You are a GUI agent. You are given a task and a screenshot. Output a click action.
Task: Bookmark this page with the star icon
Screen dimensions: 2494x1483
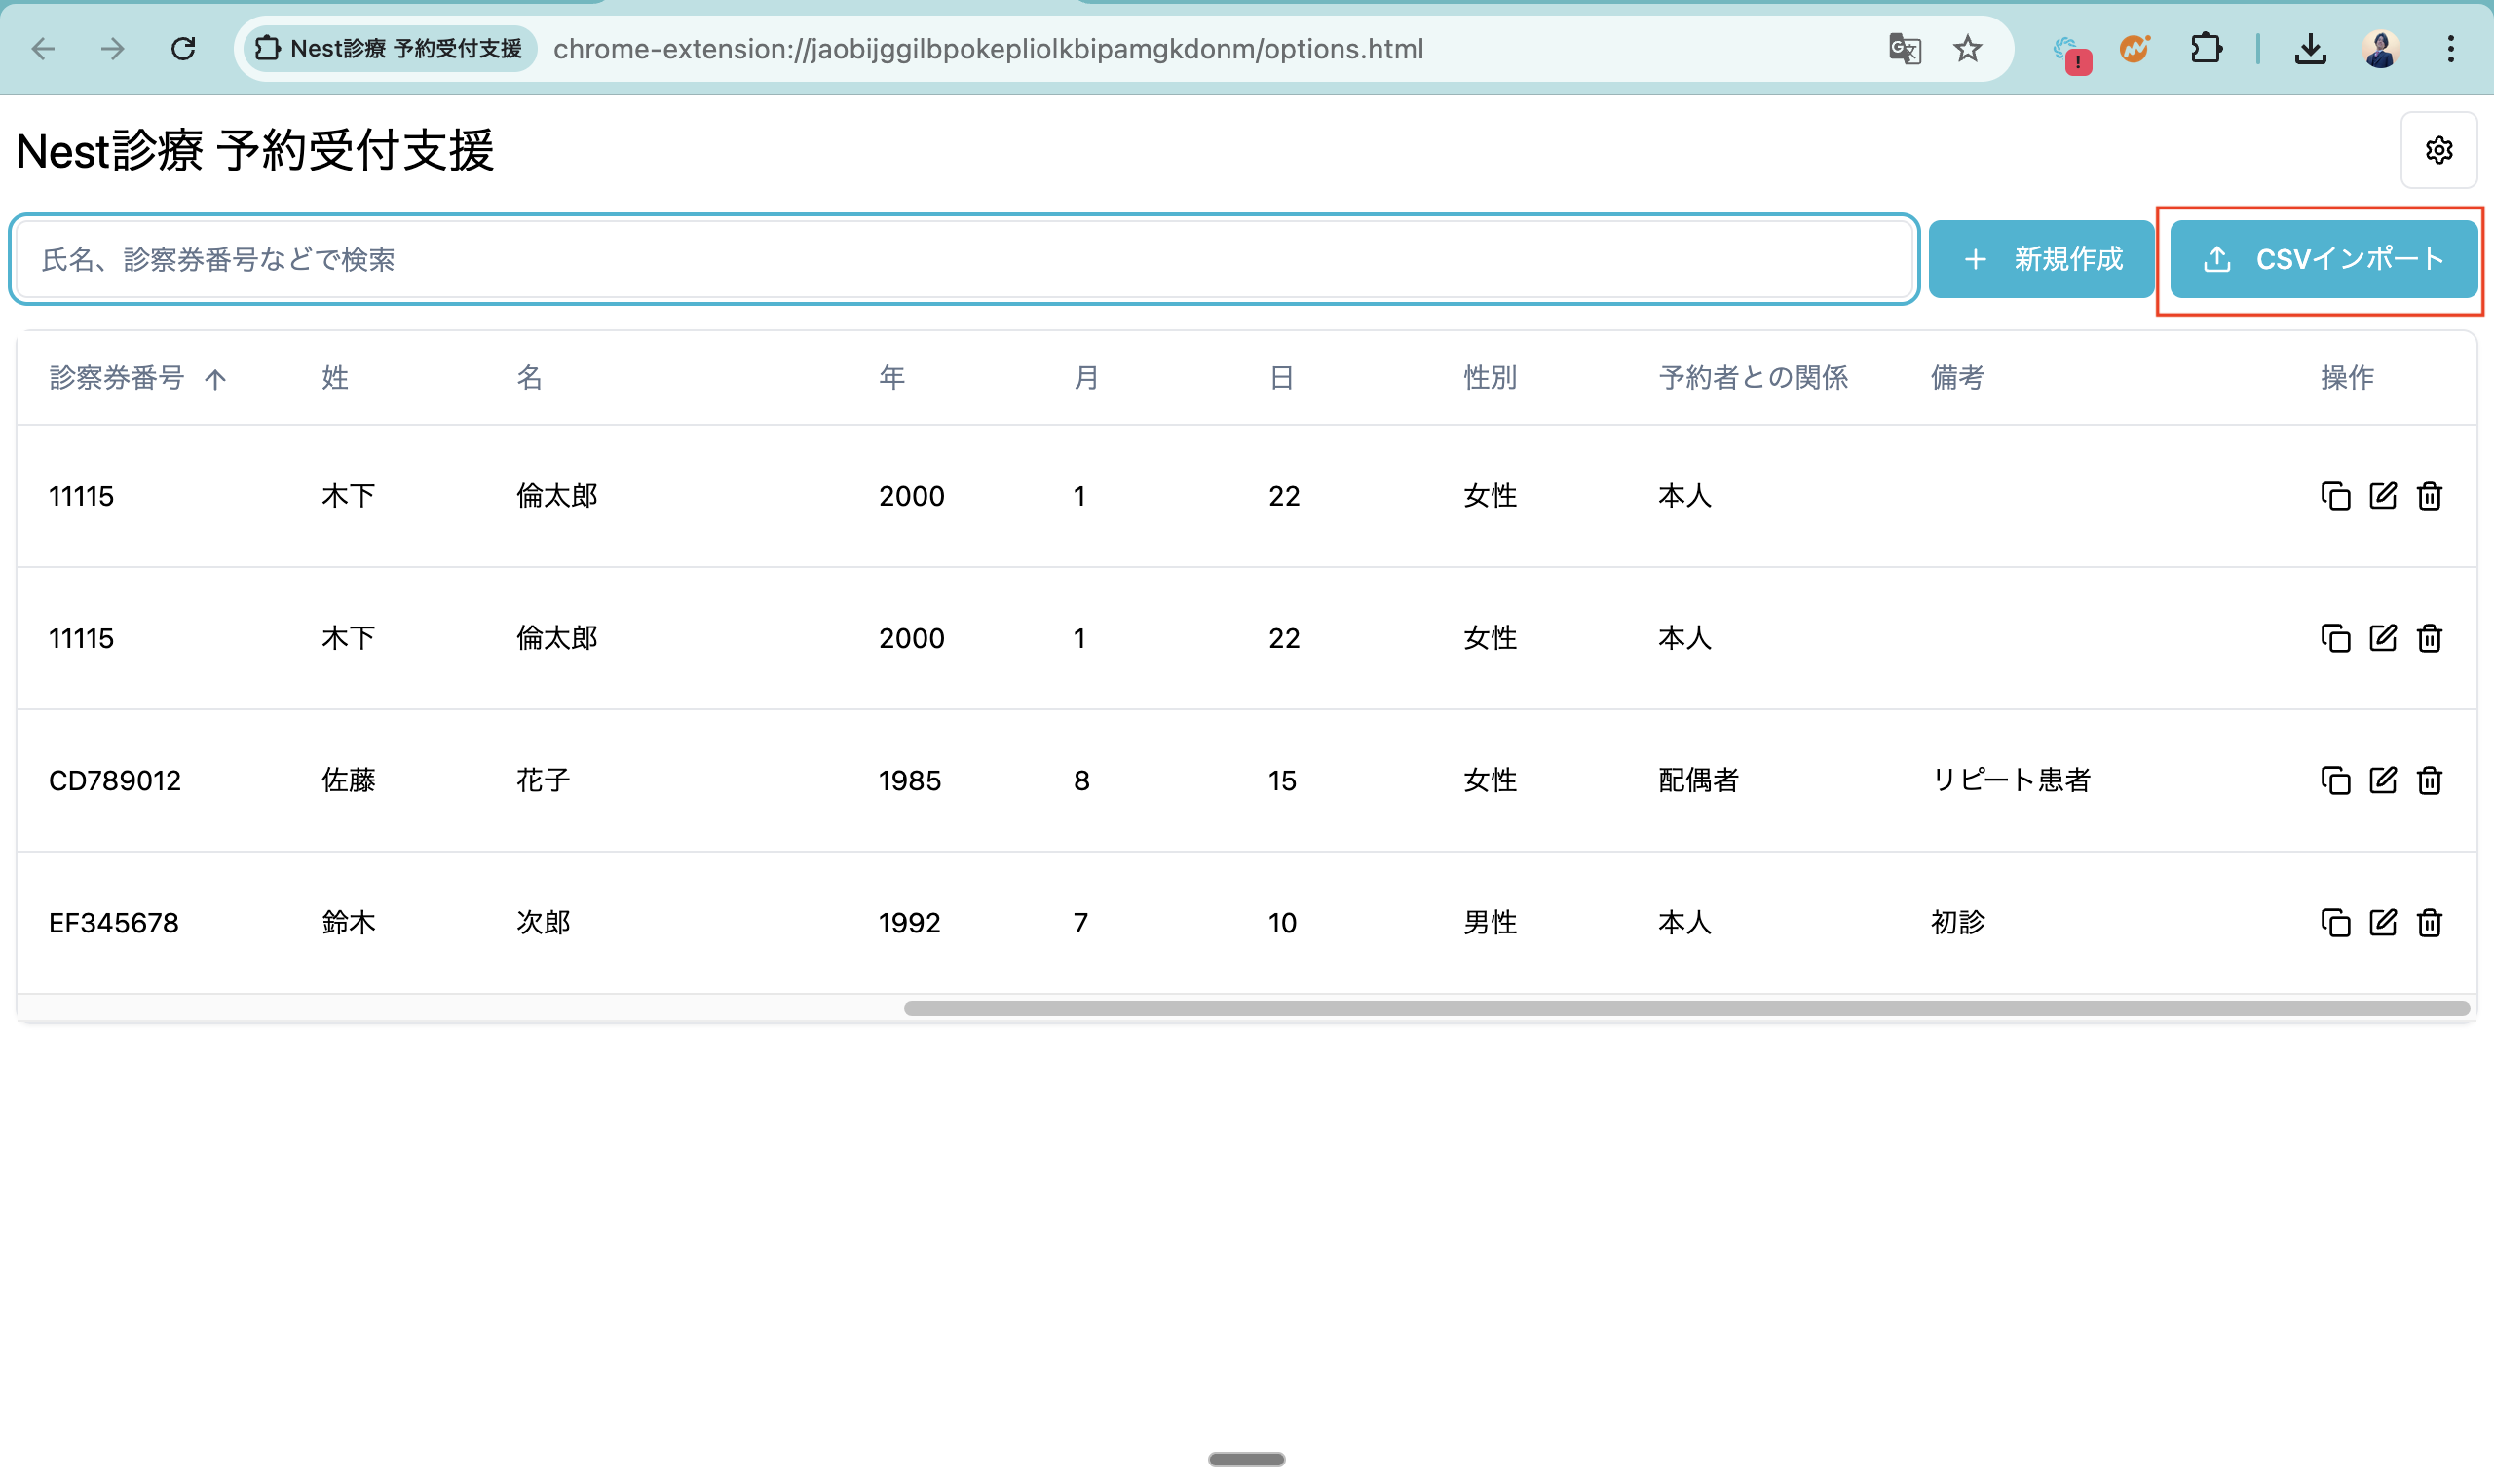click(1966, 48)
